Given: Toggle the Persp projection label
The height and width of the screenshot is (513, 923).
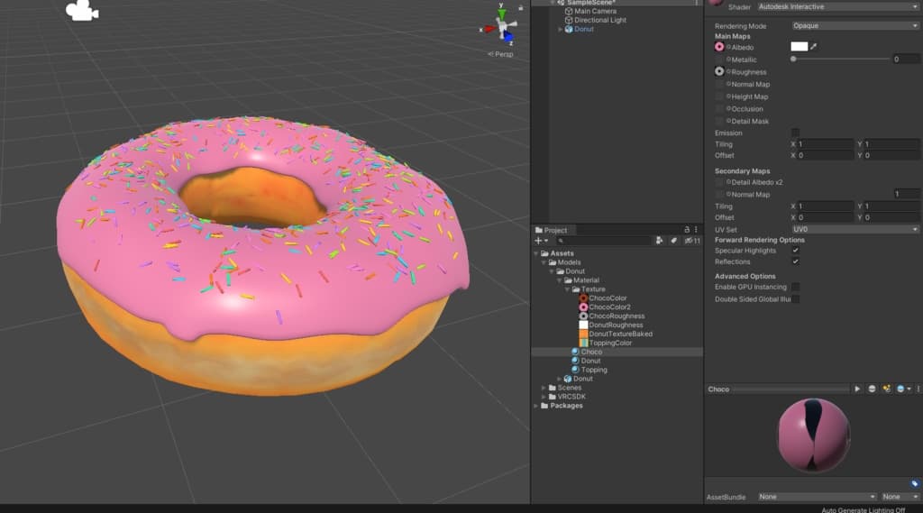Looking at the screenshot, I should click(x=501, y=54).
